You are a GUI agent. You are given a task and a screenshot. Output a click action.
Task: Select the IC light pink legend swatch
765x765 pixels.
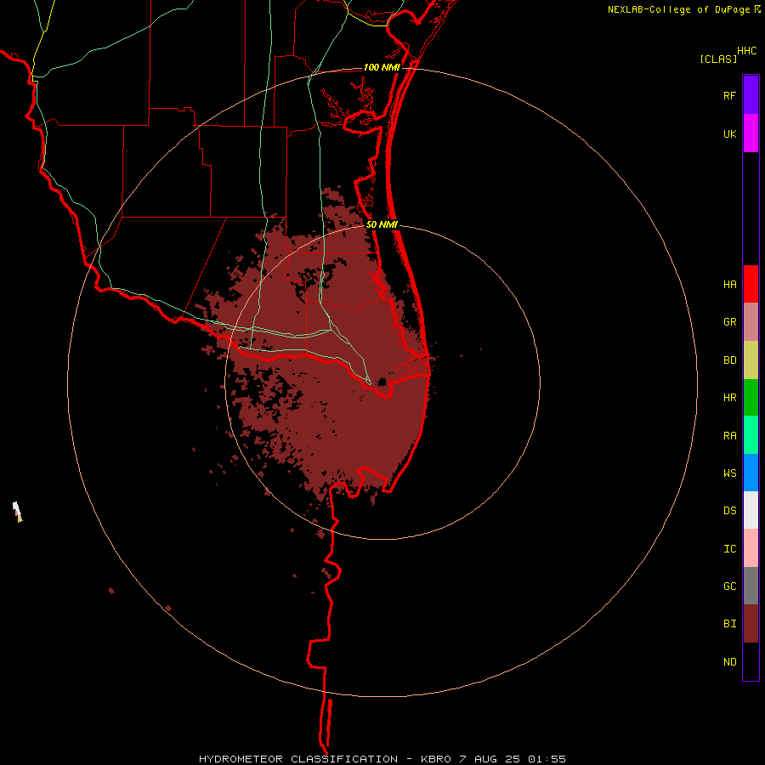(x=751, y=548)
